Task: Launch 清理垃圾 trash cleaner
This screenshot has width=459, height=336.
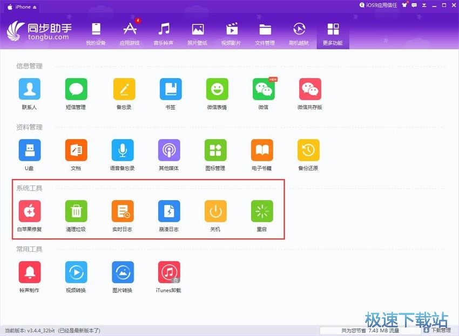Action: (76, 211)
